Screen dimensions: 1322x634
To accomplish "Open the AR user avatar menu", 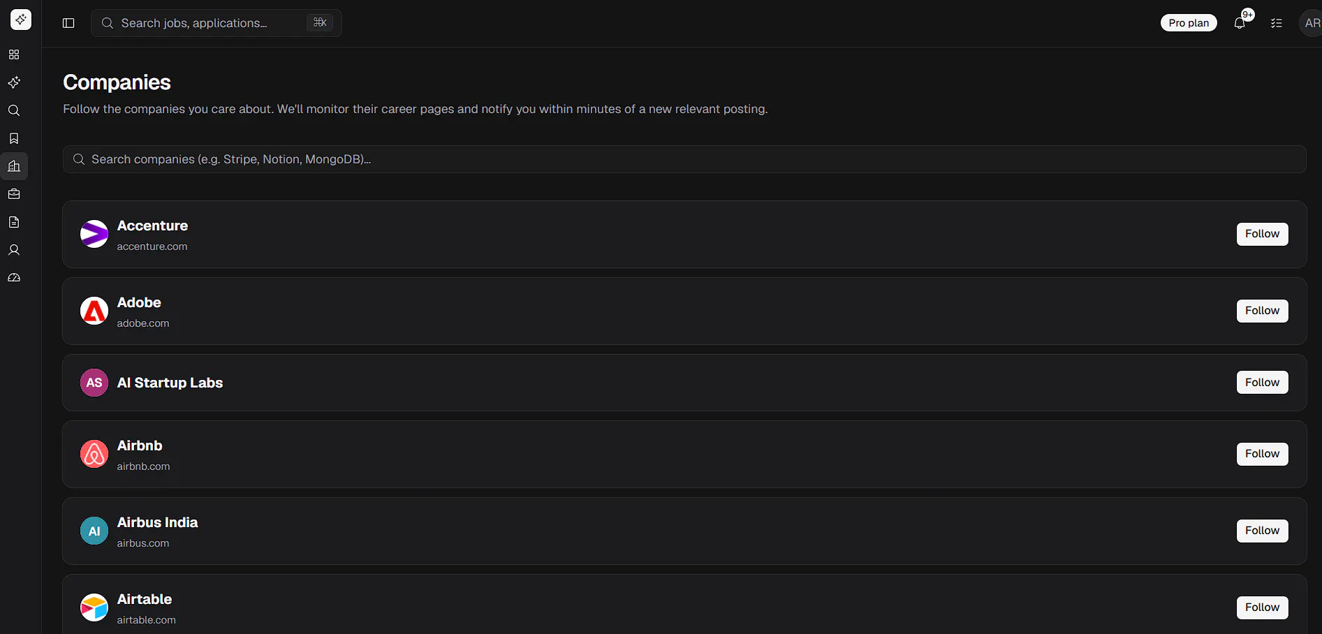I will point(1311,23).
